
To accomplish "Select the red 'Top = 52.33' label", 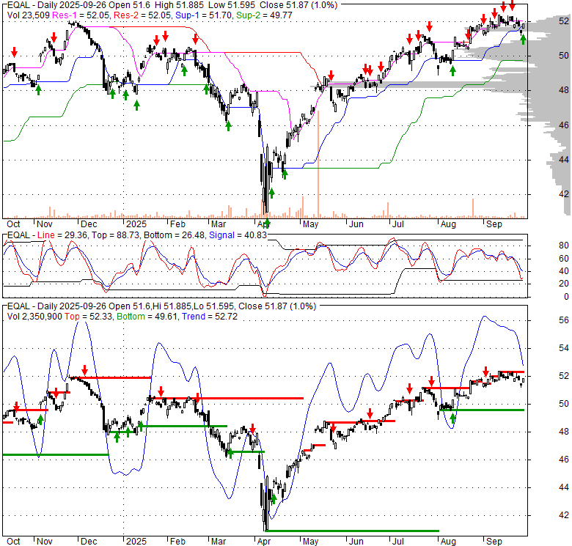I will (87, 317).
